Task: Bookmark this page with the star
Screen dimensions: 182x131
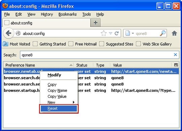Action: [103, 34]
